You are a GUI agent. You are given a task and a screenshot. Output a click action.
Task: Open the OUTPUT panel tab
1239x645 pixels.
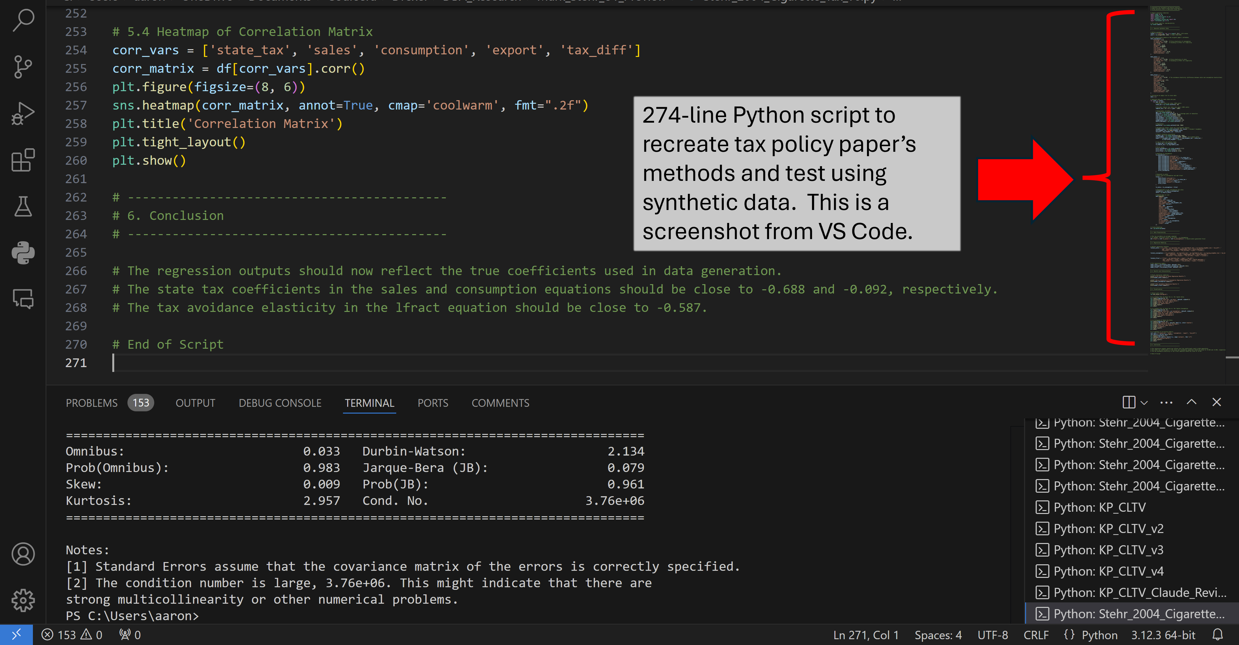pos(195,403)
